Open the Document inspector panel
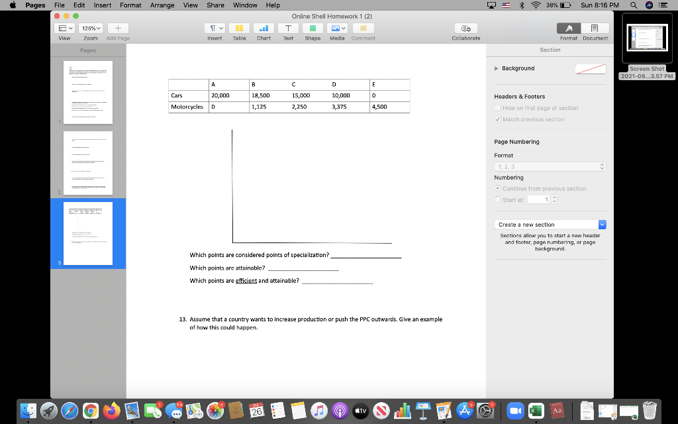Image resolution: width=678 pixels, height=424 pixels. click(594, 28)
